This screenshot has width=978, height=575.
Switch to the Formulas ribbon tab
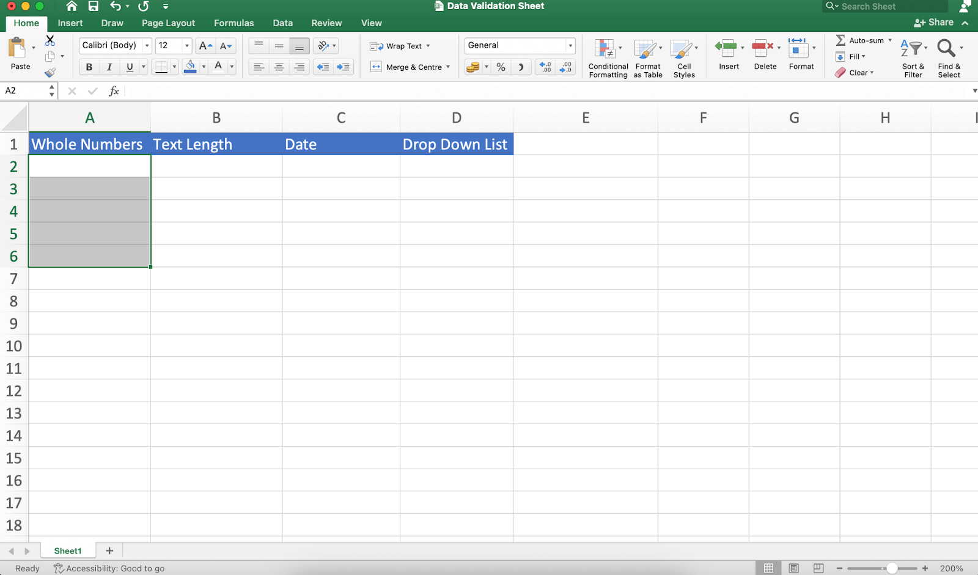click(x=233, y=23)
